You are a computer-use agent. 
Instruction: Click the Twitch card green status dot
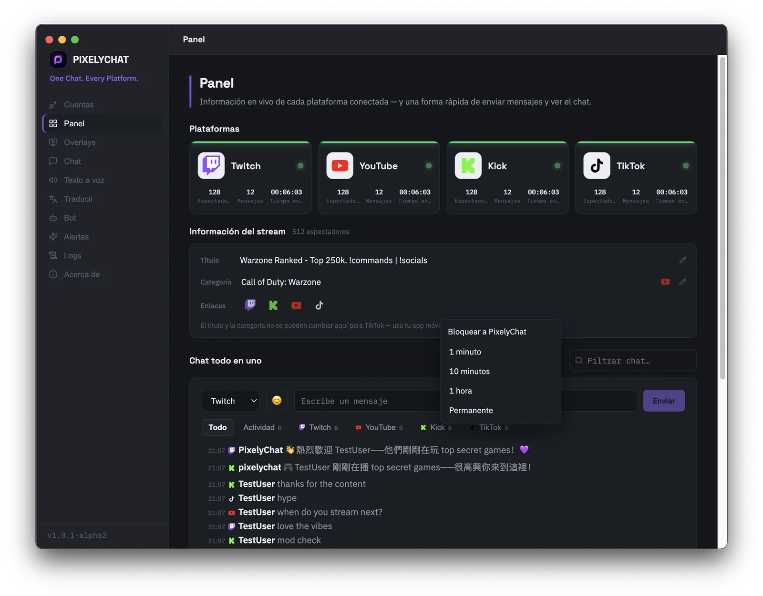pyautogui.click(x=300, y=166)
